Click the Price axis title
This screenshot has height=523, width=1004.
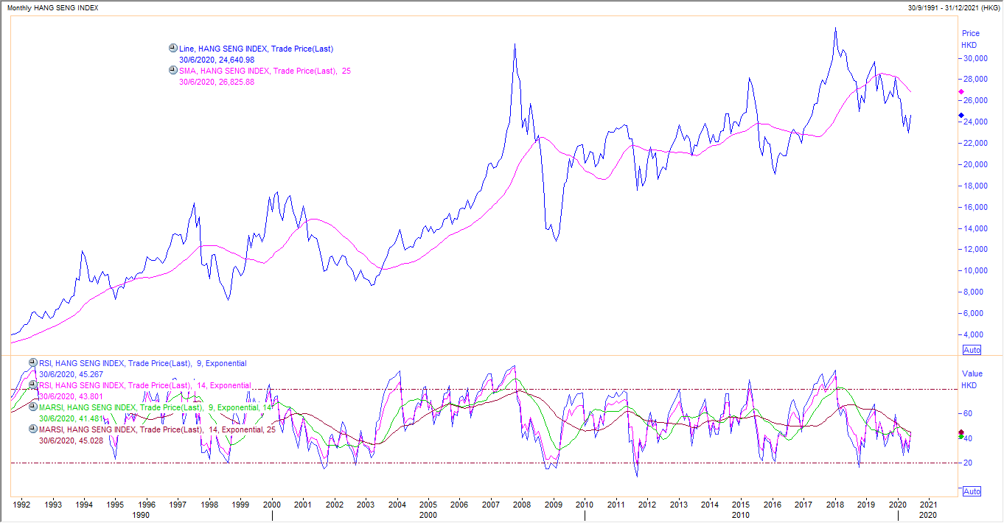click(x=971, y=34)
